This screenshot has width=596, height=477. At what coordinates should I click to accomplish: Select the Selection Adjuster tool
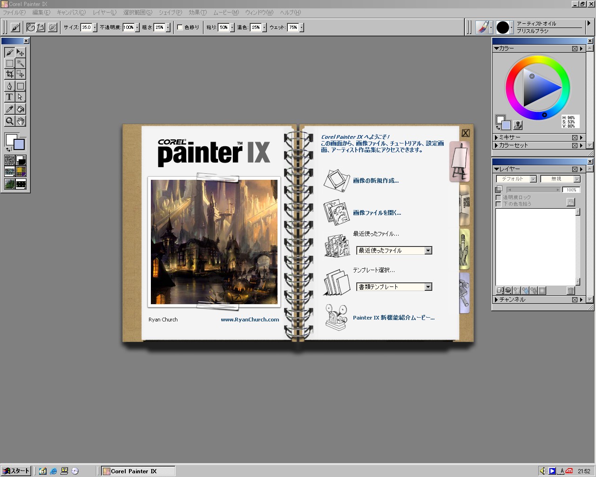(20, 74)
